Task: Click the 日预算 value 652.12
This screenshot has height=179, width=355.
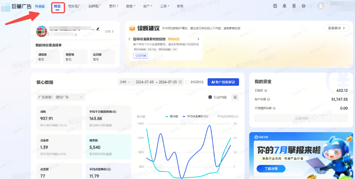Action: point(342,90)
